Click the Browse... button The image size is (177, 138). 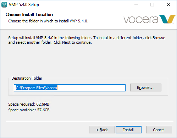click(x=146, y=87)
